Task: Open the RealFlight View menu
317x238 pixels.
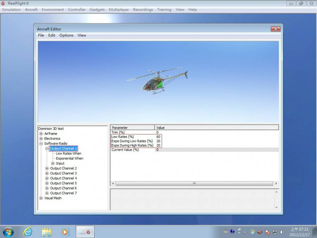Action: pyautogui.click(x=180, y=10)
